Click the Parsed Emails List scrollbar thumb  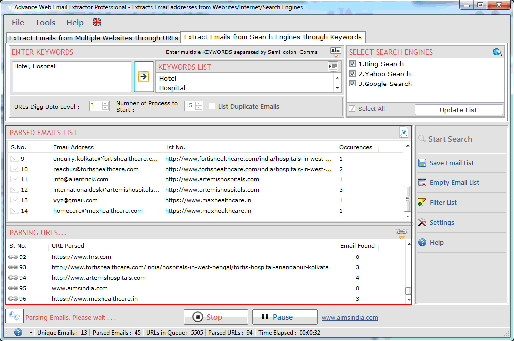(x=407, y=198)
